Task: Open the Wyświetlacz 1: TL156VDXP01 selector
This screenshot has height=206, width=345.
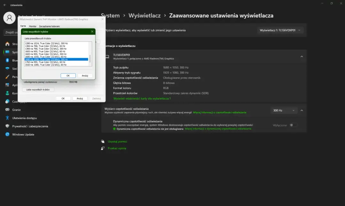Action: [280, 30]
